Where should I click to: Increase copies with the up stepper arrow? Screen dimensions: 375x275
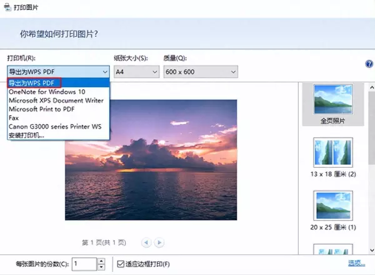coord(101,261)
